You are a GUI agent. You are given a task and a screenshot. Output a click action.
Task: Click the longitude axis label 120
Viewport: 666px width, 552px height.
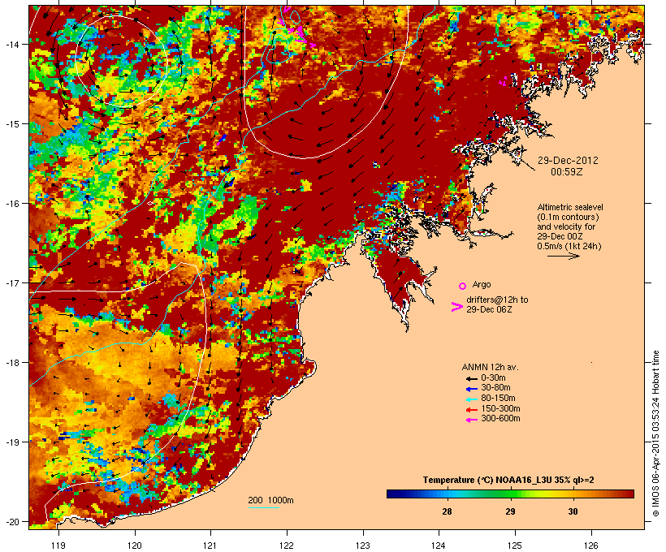coord(135,546)
